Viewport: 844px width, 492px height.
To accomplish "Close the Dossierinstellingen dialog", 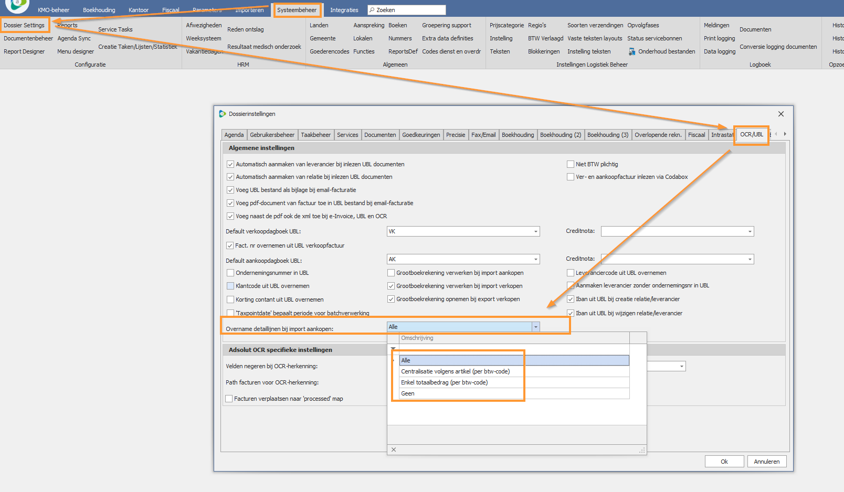I will (x=780, y=114).
